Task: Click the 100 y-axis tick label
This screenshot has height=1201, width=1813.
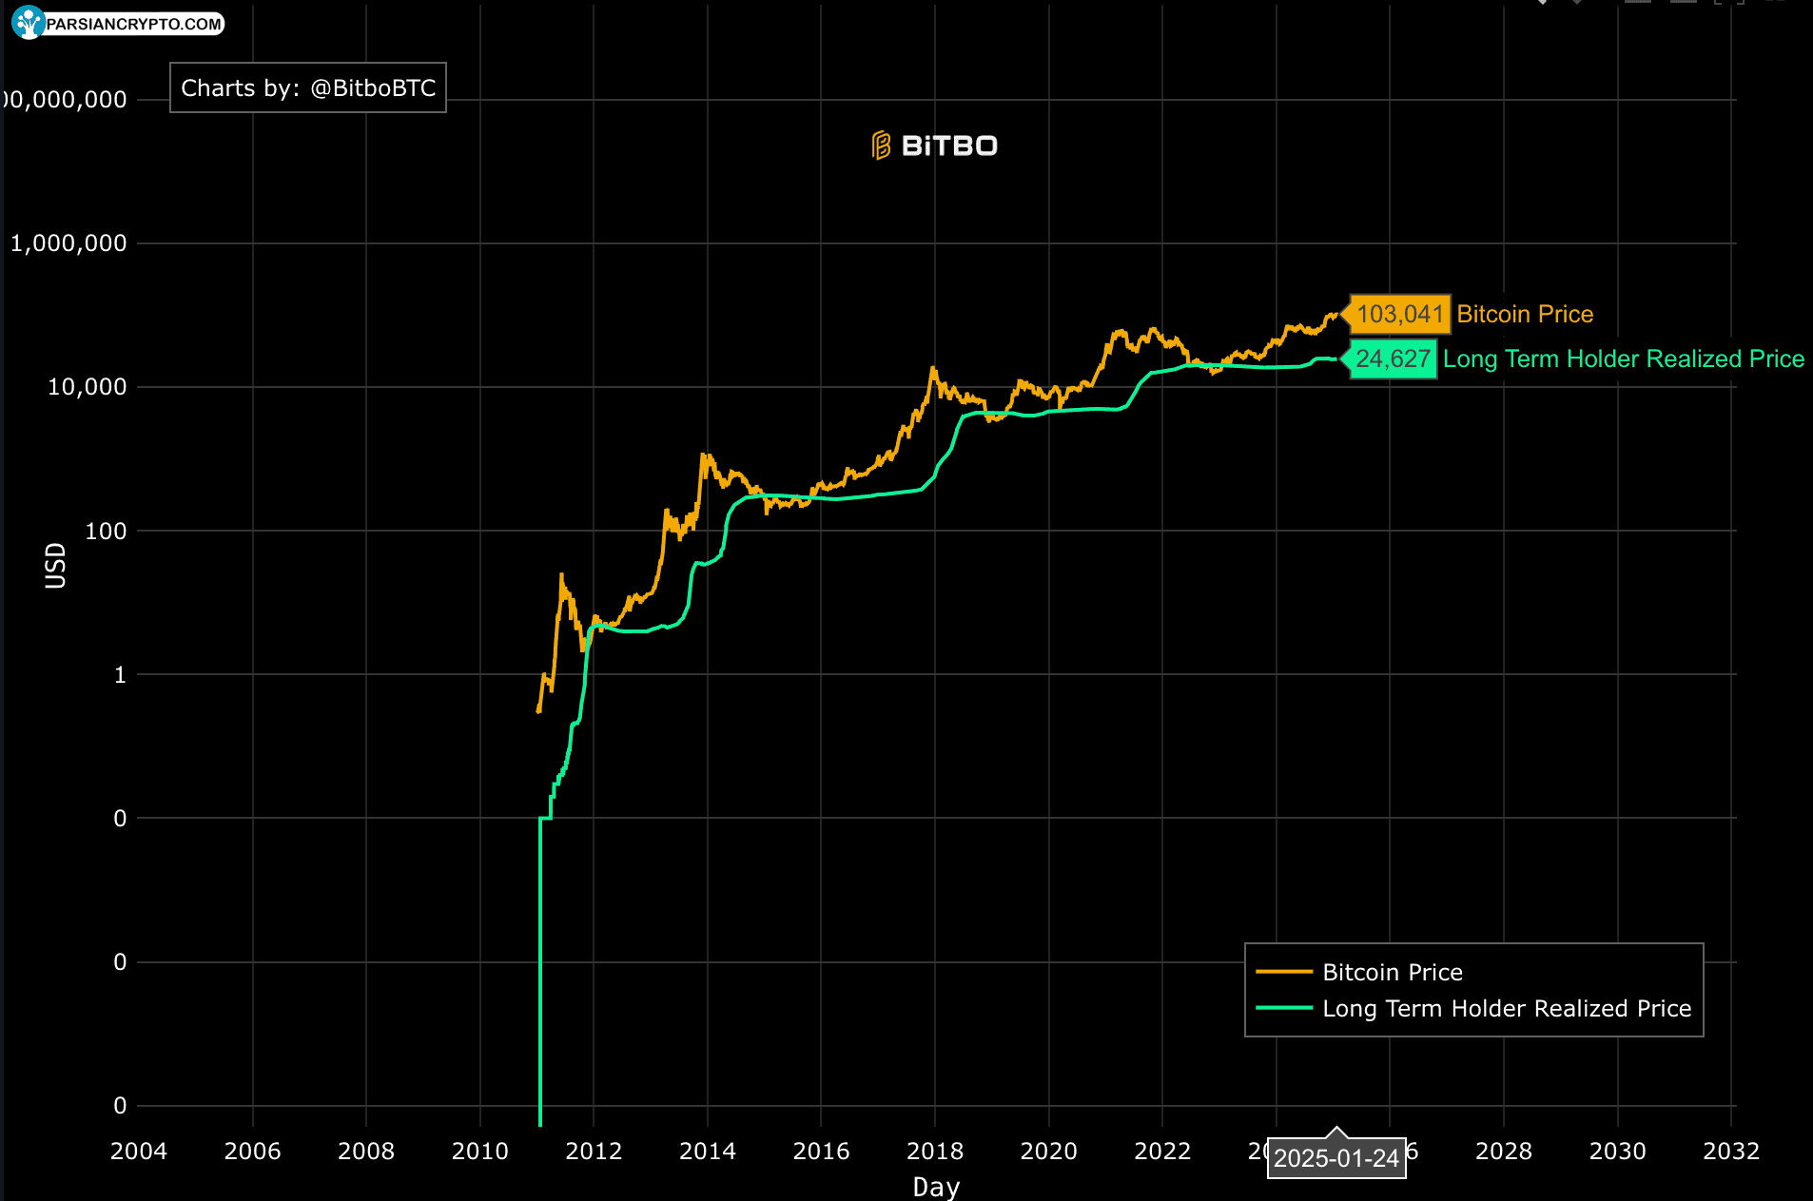Action: point(106,531)
